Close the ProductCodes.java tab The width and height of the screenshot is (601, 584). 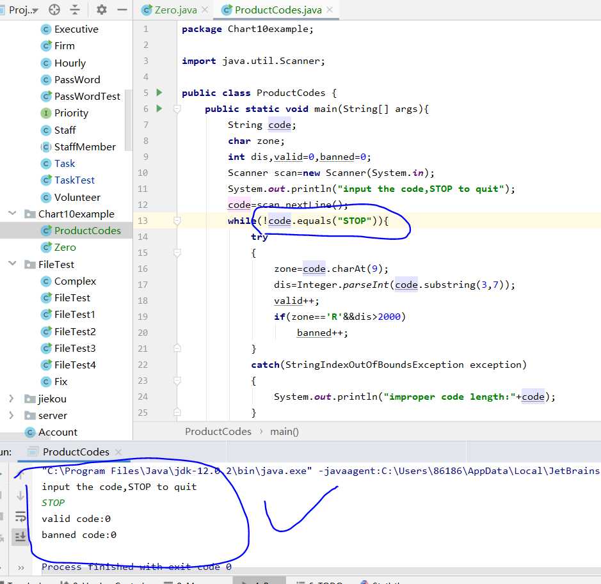coord(330,10)
